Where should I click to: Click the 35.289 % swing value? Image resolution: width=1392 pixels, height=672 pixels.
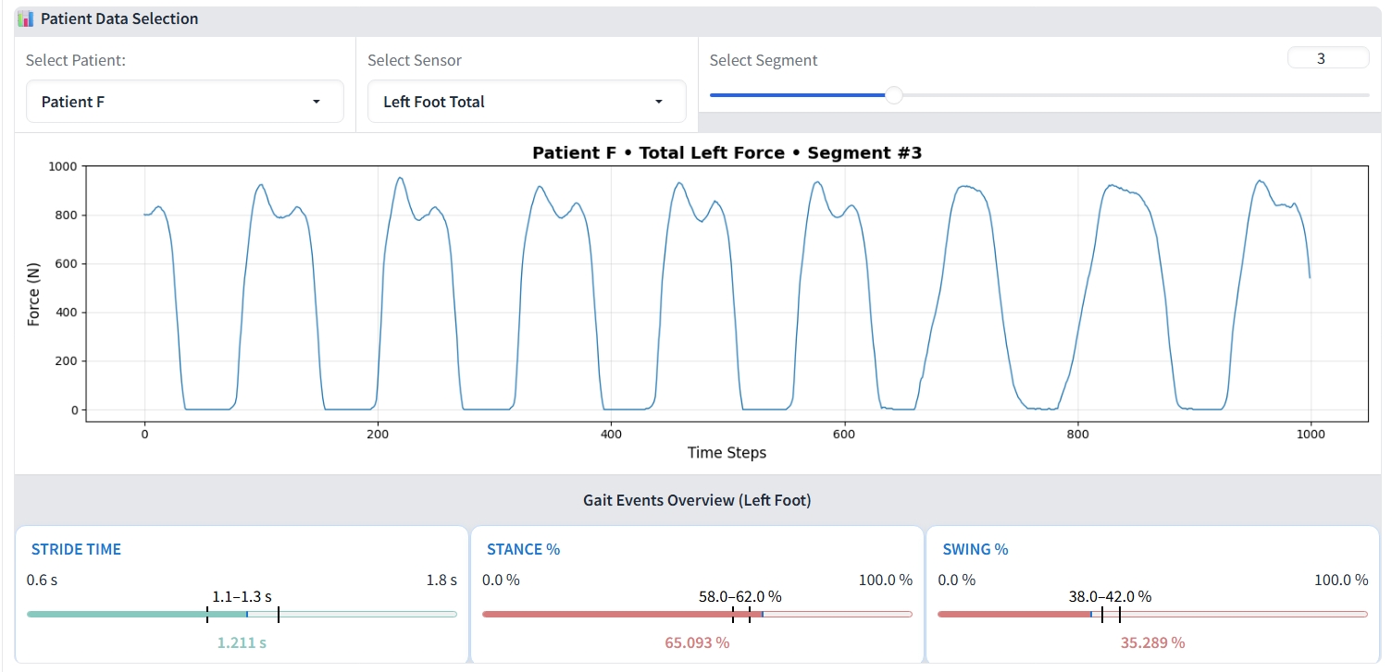point(1152,642)
